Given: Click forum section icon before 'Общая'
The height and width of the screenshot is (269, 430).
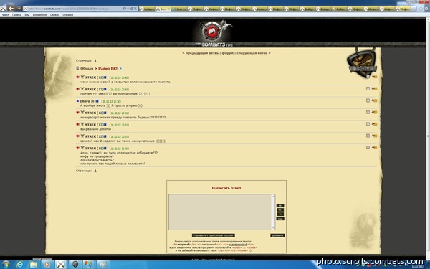Looking at the screenshot, I should coord(77,68).
